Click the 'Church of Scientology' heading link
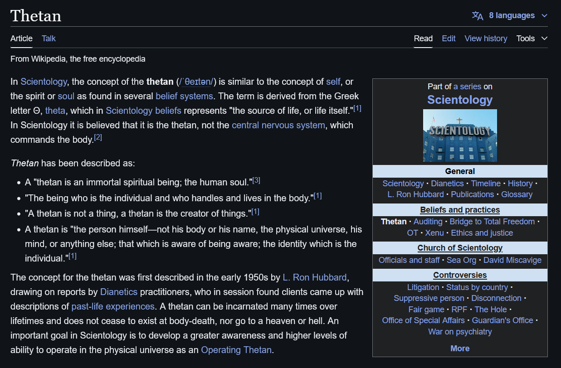Viewport: 561px width, 368px height. point(460,248)
